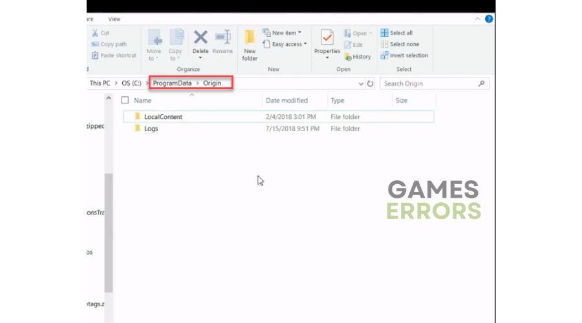Click the Logs folder icon
This screenshot has height=323, width=582.
[138, 129]
